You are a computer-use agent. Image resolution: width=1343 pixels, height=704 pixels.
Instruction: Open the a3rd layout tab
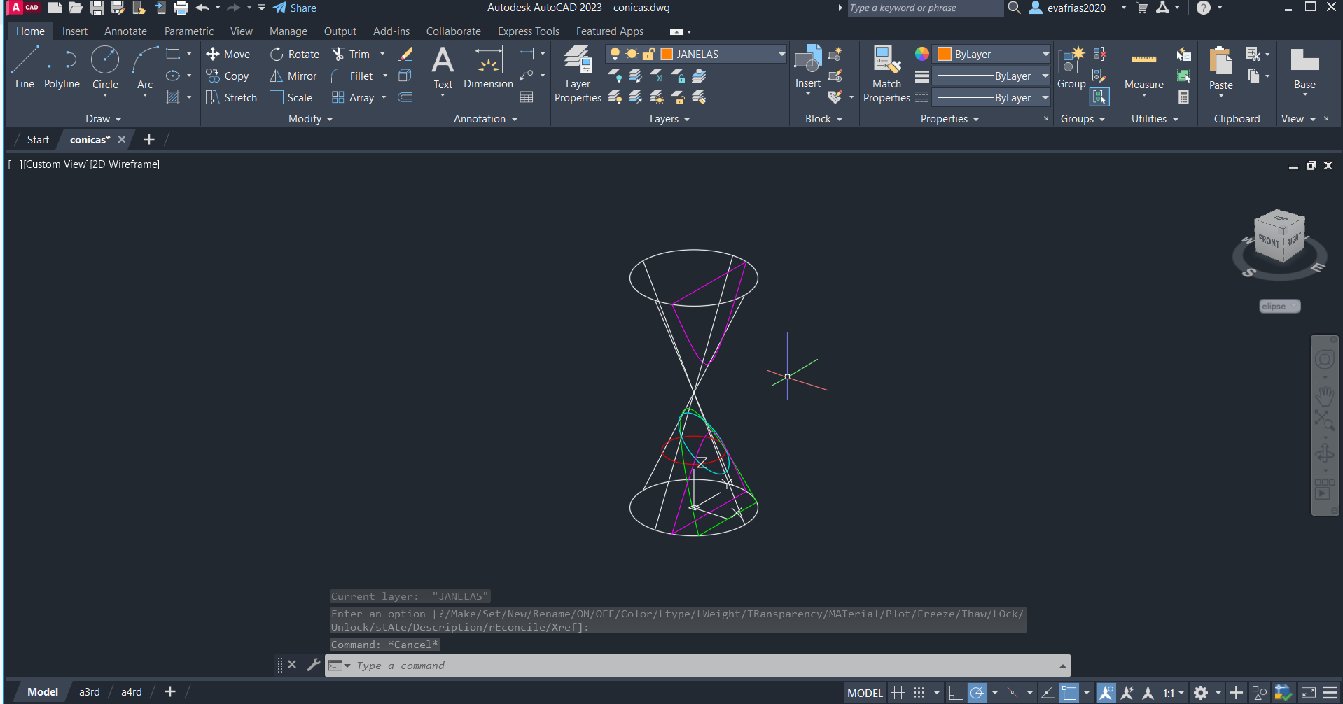click(x=89, y=692)
